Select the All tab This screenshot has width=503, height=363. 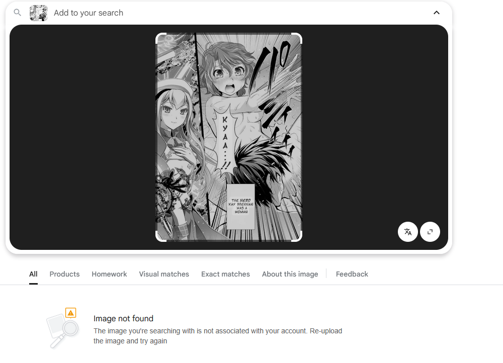point(33,274)
